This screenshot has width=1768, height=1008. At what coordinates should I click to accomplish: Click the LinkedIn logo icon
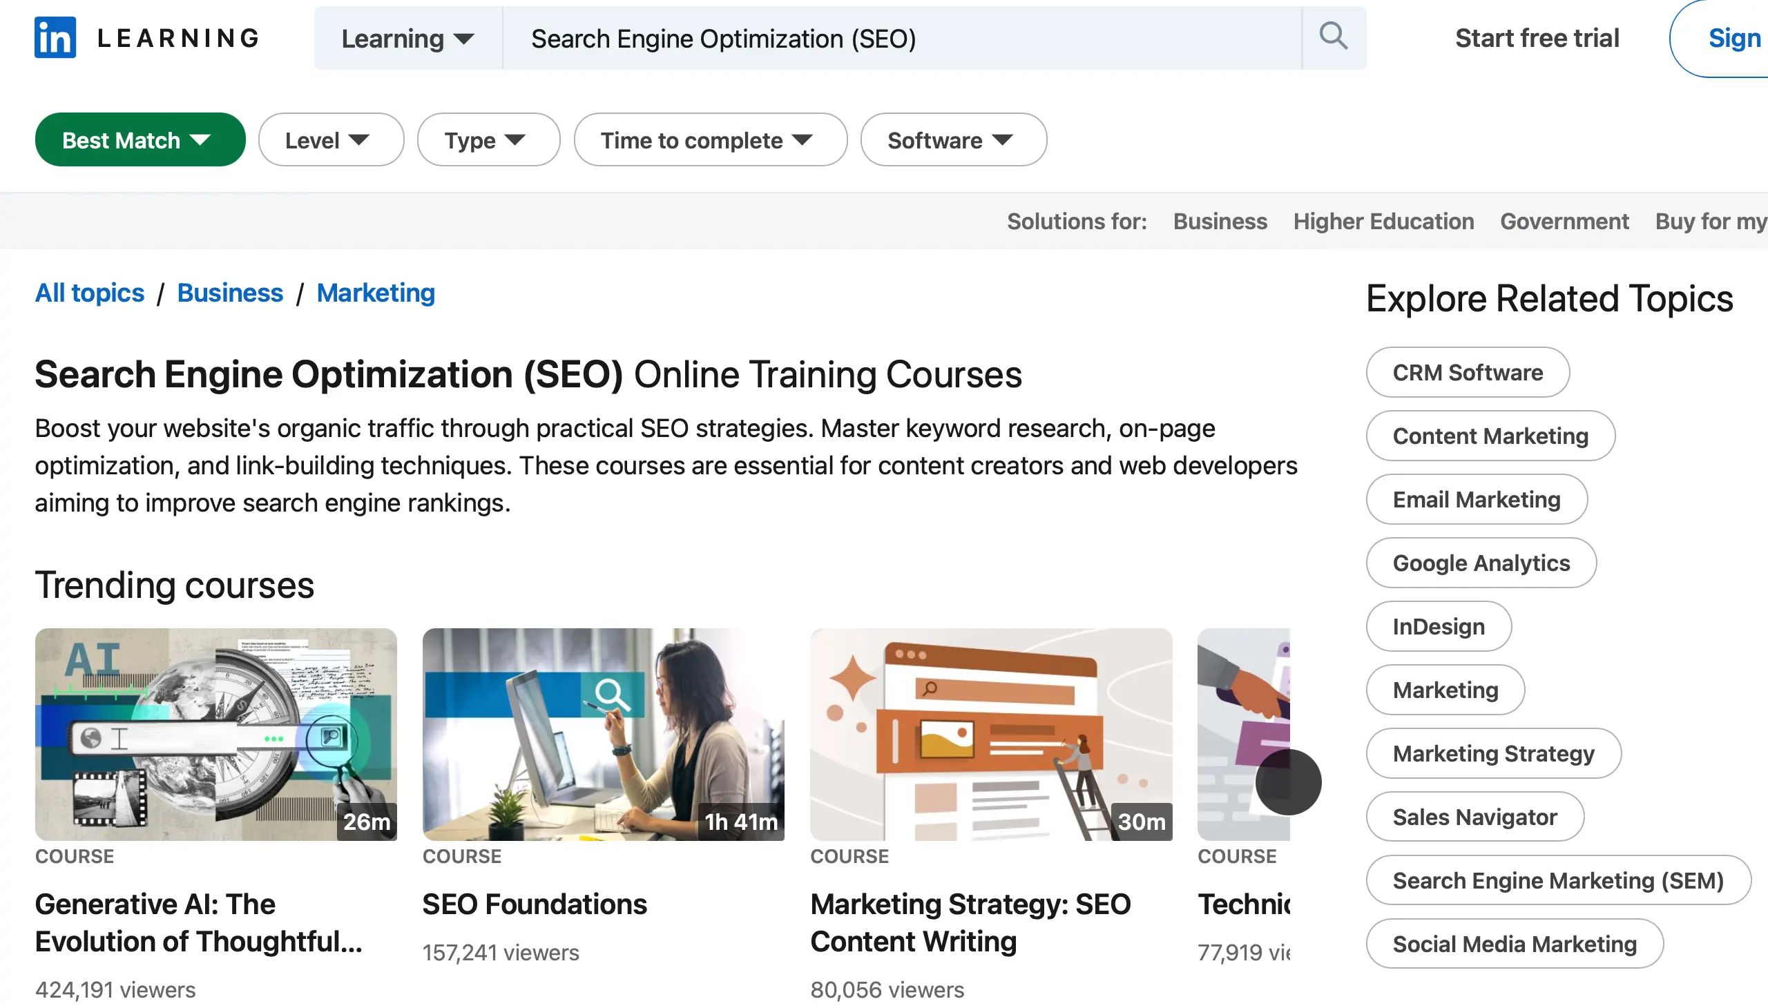pyautogui.click(x=55, y=37)
